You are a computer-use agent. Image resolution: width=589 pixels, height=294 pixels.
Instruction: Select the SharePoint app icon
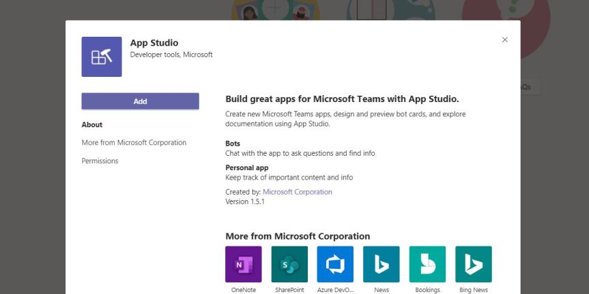coord(289,264)
